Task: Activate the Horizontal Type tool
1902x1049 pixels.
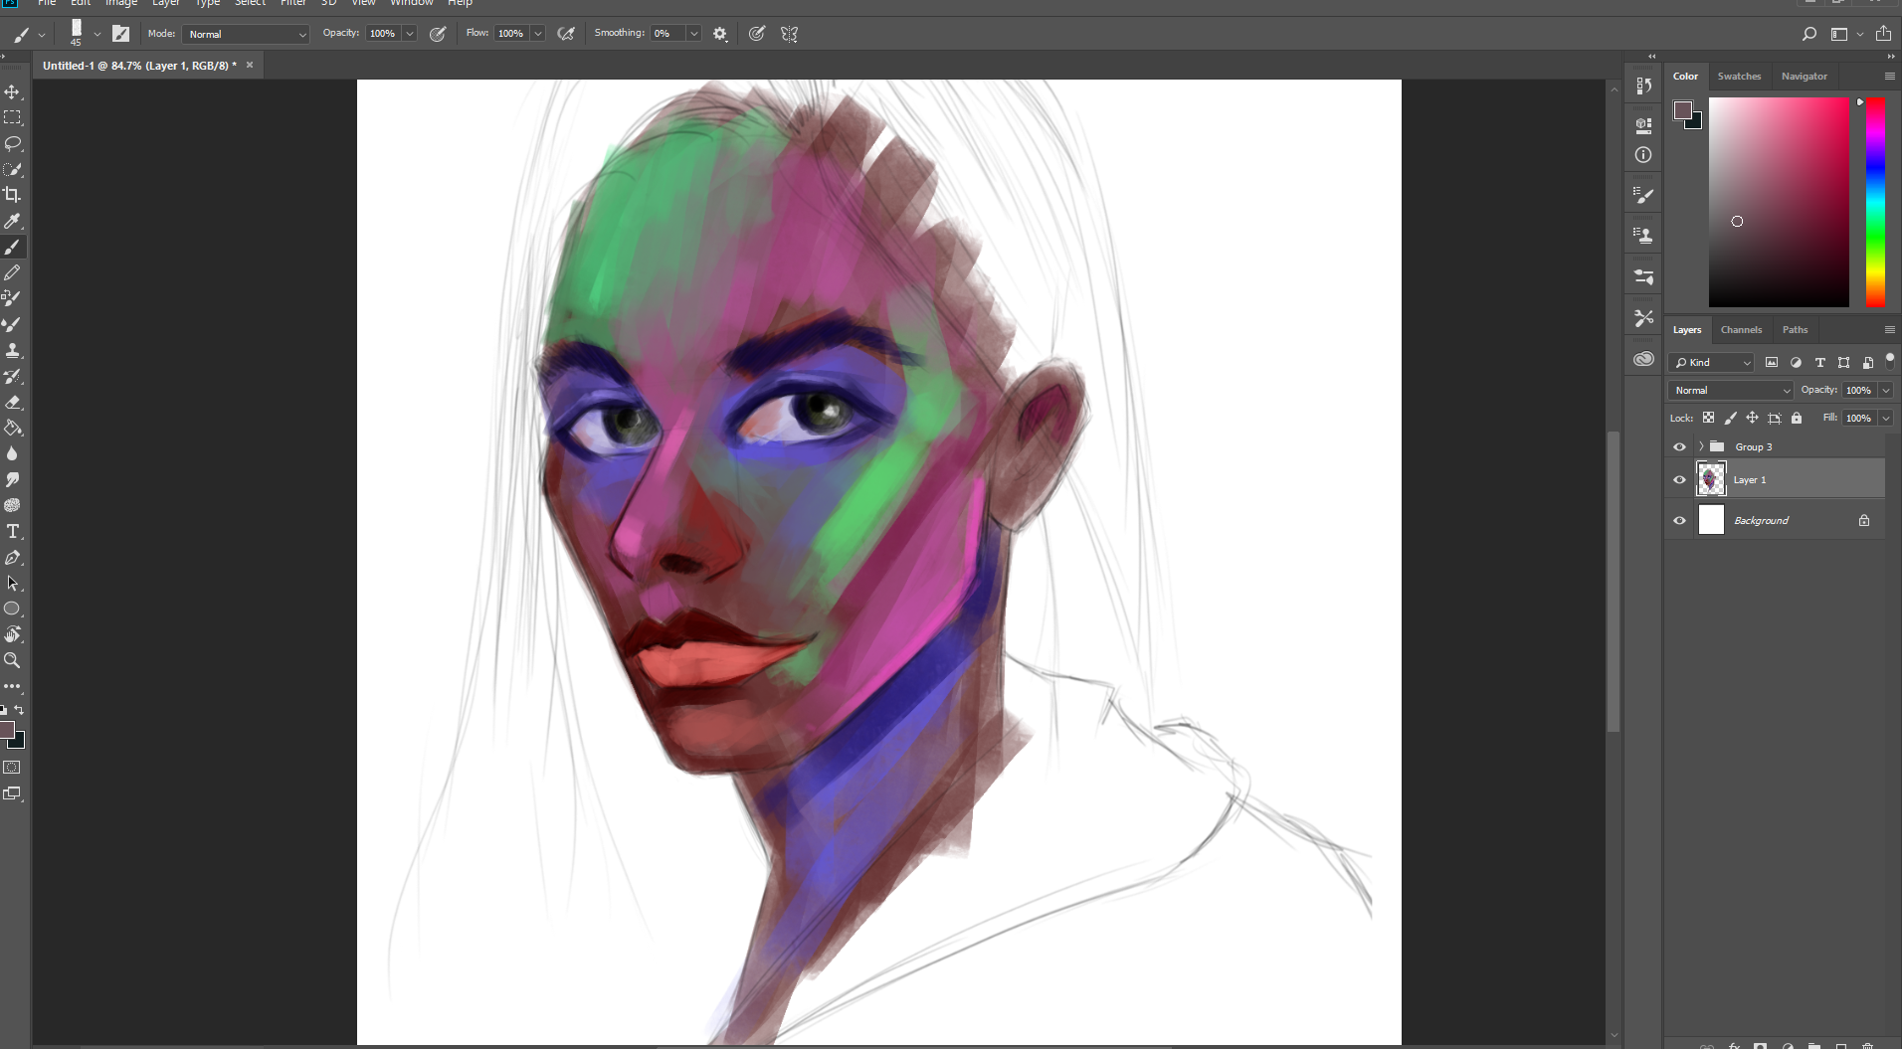Action: point(12,531)
